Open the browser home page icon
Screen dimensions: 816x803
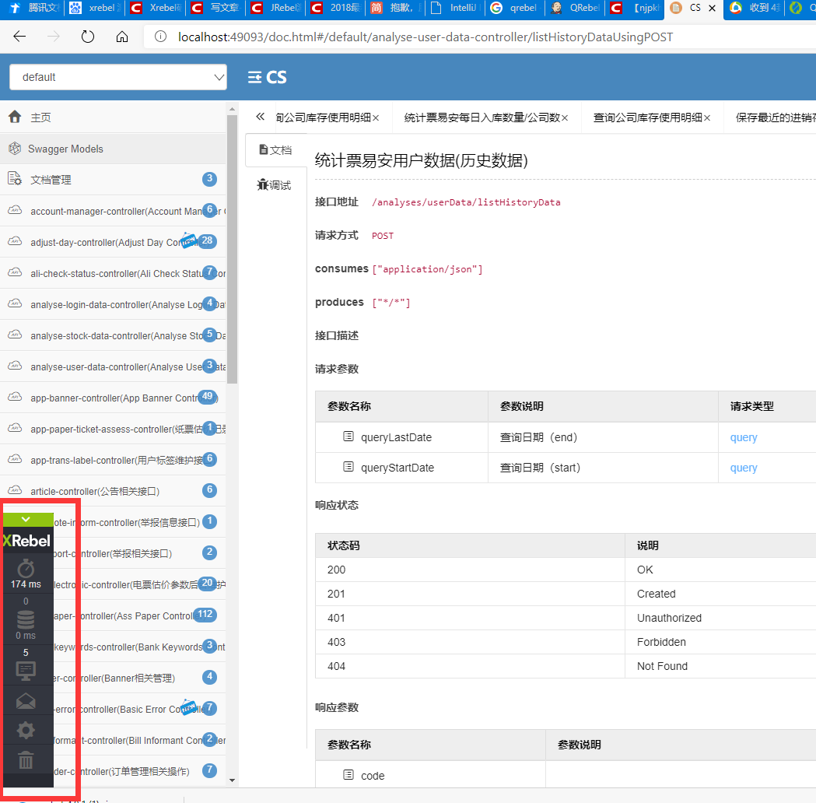[x=122, y=37]
